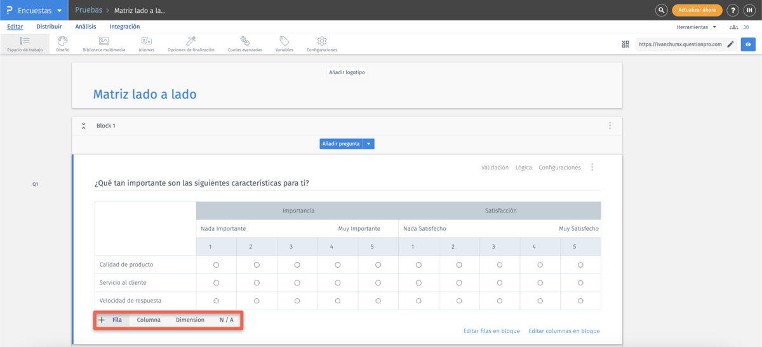The image size is (762, 347).
Task: Expand the Encuestas product dropdown
Action: (59, 10)
